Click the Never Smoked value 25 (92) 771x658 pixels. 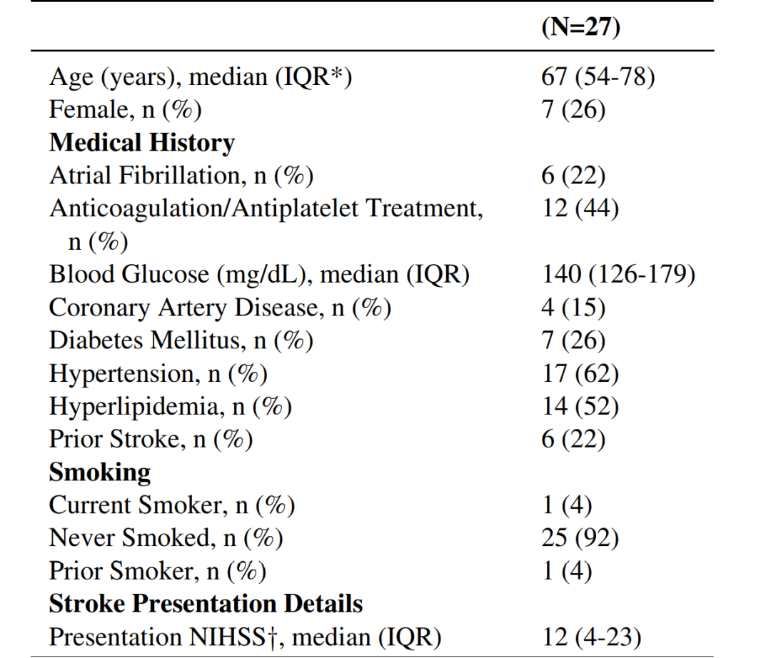click(x=580, y=537)
